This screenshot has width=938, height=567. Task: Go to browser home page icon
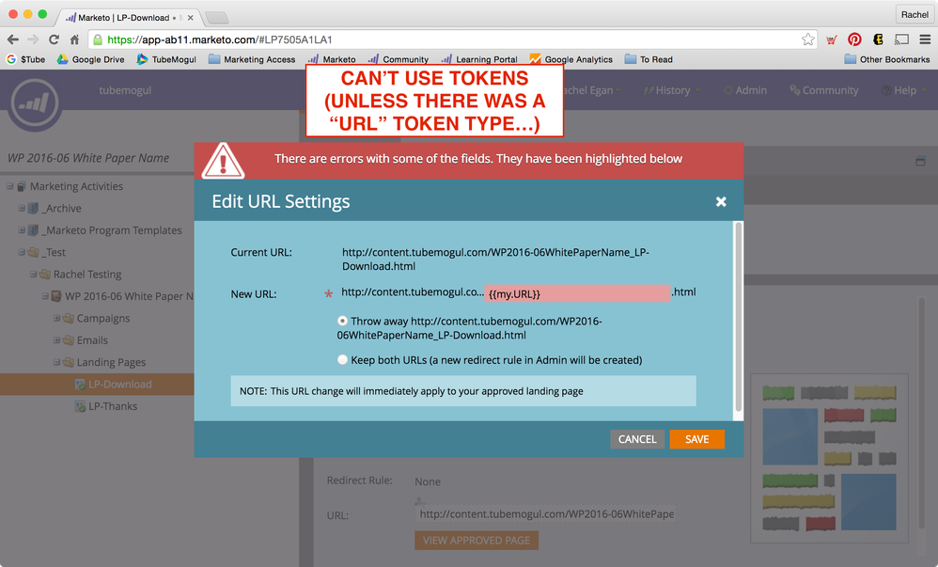pyautogui.click(x=74, y=39)
